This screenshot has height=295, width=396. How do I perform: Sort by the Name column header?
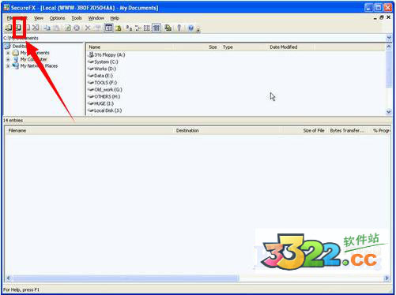95,47
